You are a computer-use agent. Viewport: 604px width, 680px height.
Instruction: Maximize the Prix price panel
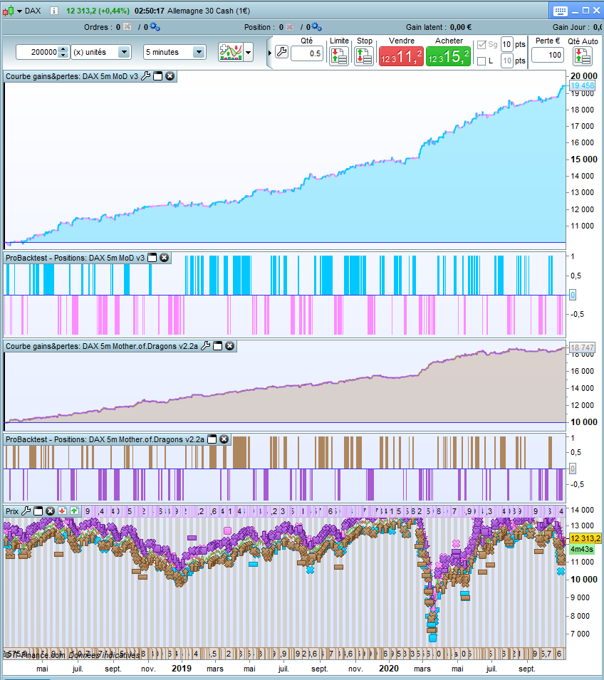38,511
